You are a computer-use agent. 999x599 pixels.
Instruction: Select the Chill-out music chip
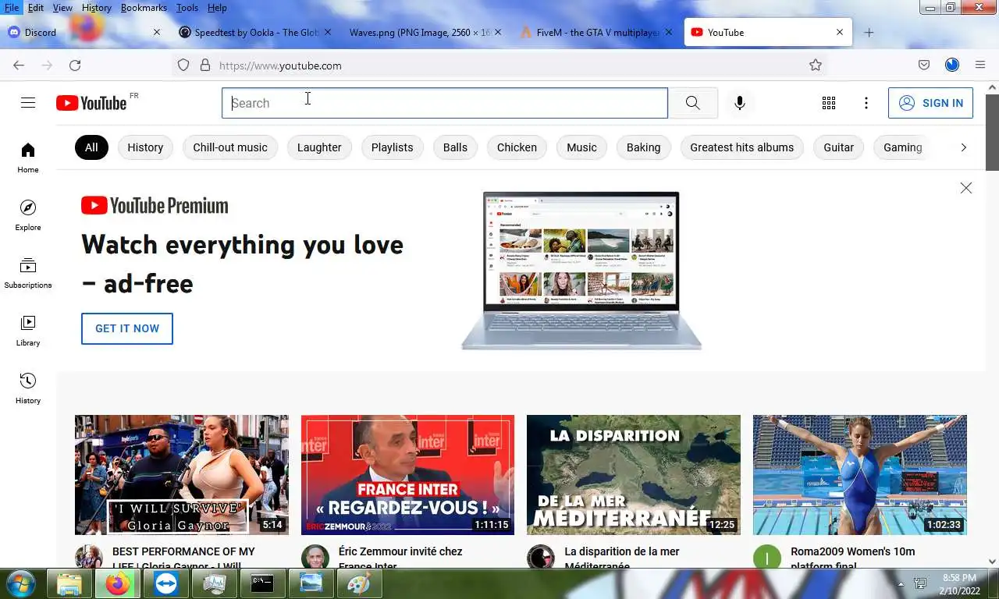(x=230, y=147)
